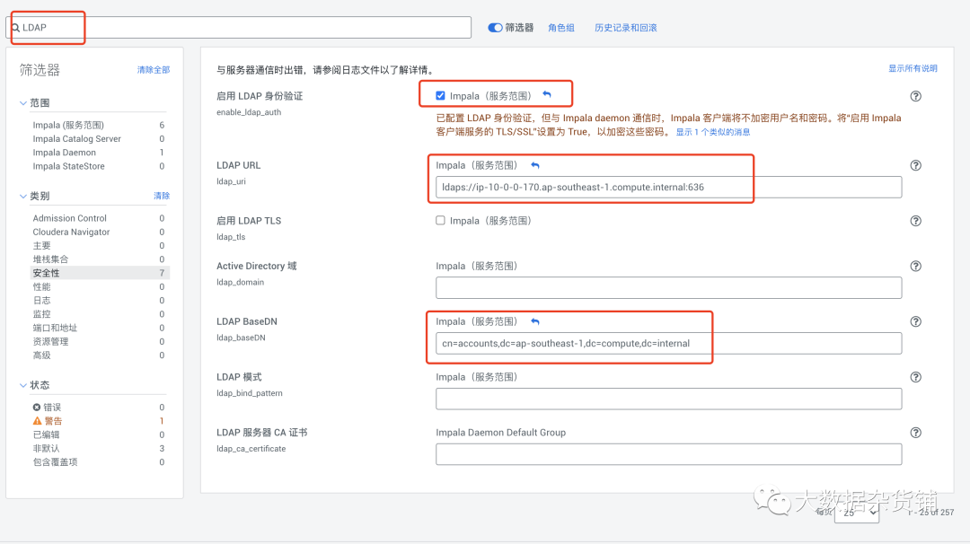Click the 显示所有说明 link
970x544 pixels.
click(913, 68)
